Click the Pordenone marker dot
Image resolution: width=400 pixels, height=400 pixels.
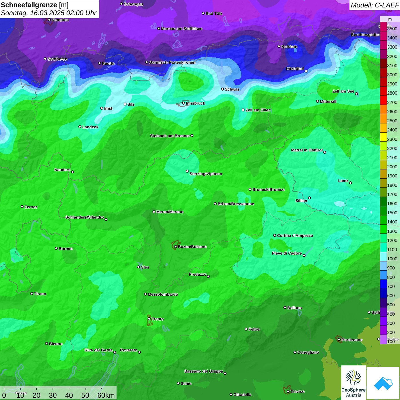click(x=339, y=340)
